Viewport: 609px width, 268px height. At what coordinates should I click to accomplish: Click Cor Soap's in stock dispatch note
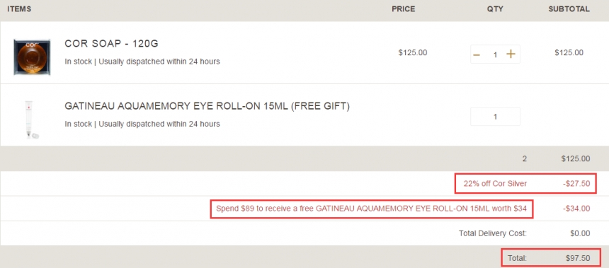tap(142, 62)
